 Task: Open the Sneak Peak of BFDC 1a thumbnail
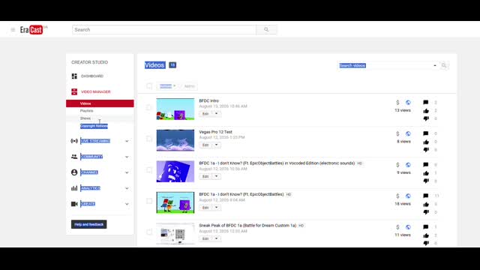(x=175, y=233)
